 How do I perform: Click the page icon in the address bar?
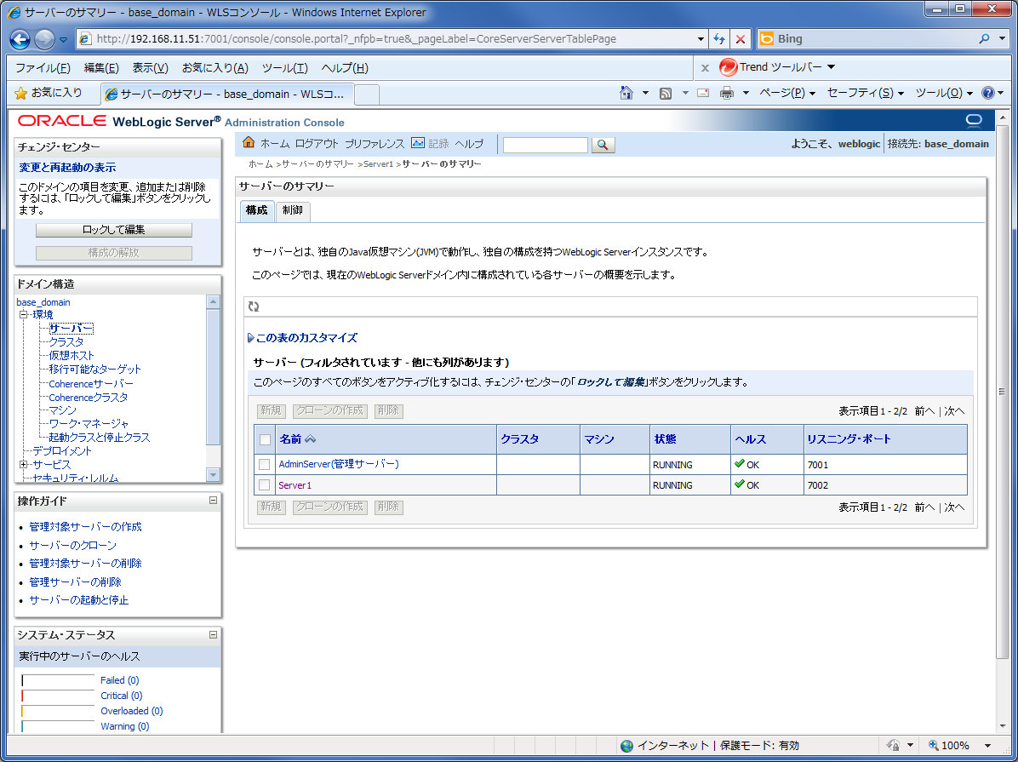85,38
